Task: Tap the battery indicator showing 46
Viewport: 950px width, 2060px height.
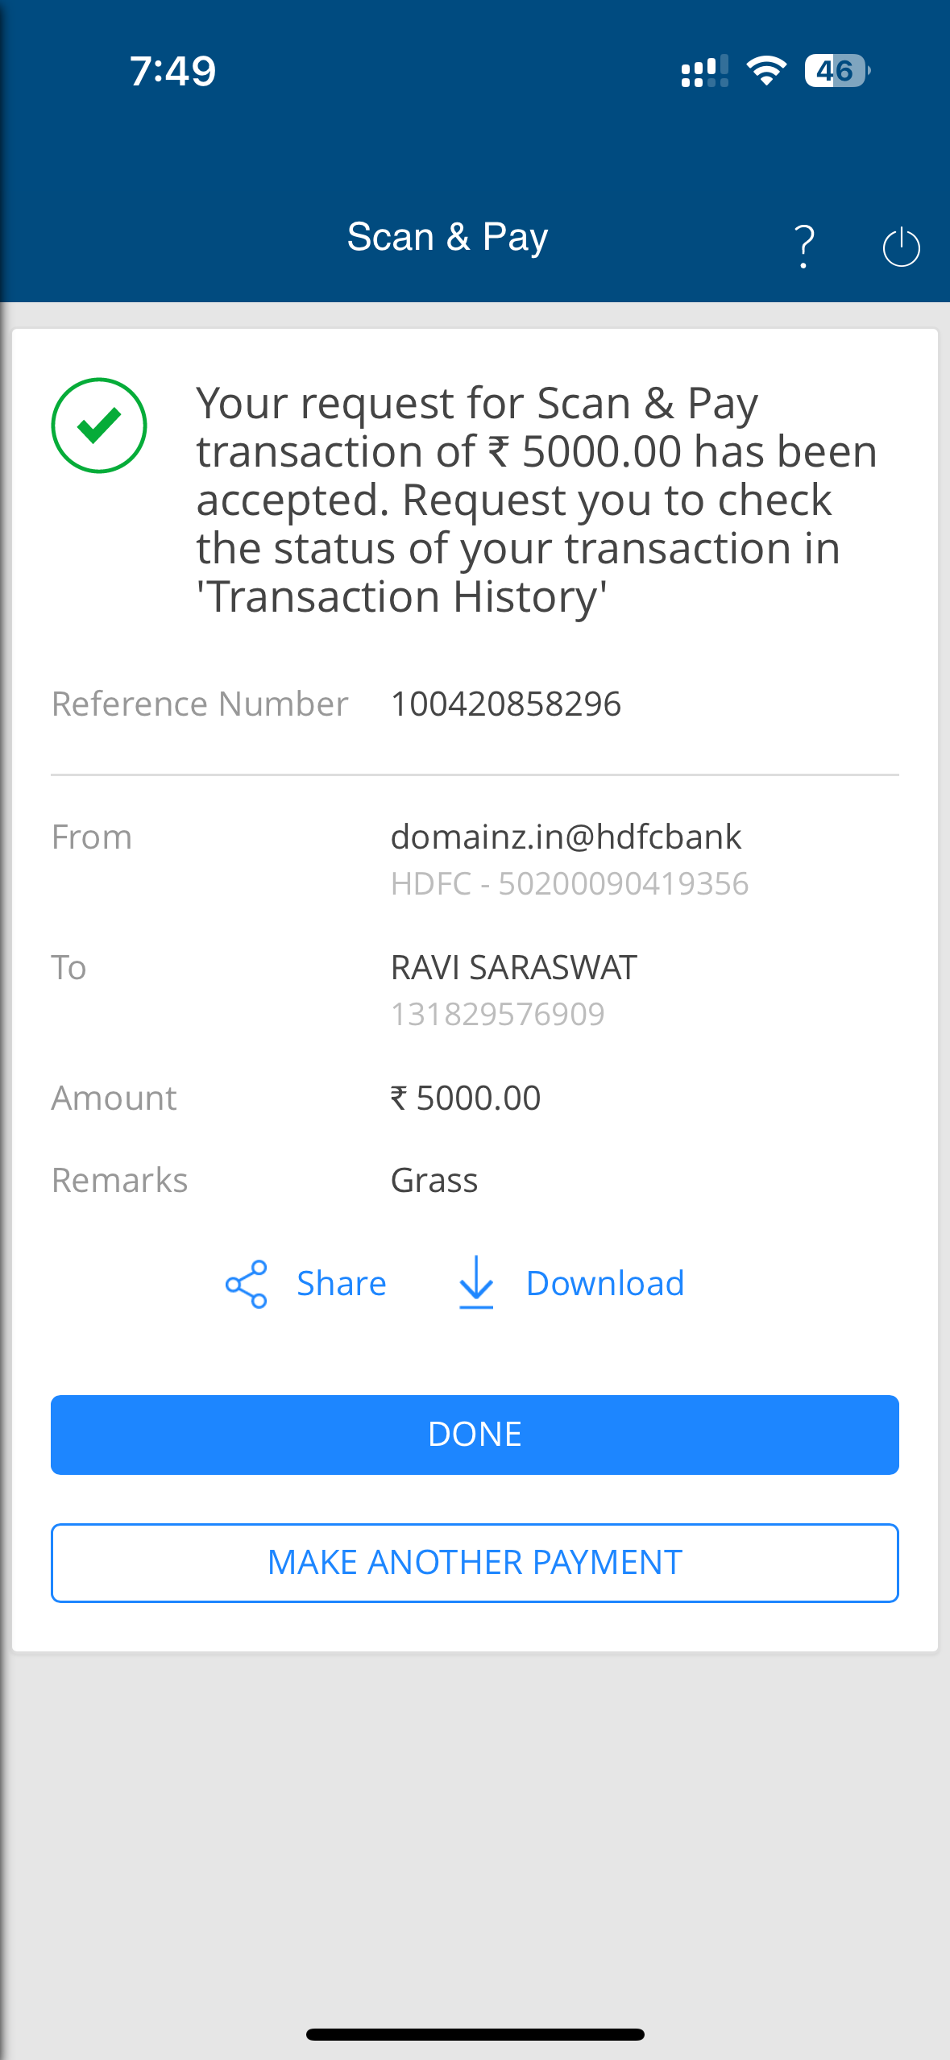Action: [x=836, y=71]
